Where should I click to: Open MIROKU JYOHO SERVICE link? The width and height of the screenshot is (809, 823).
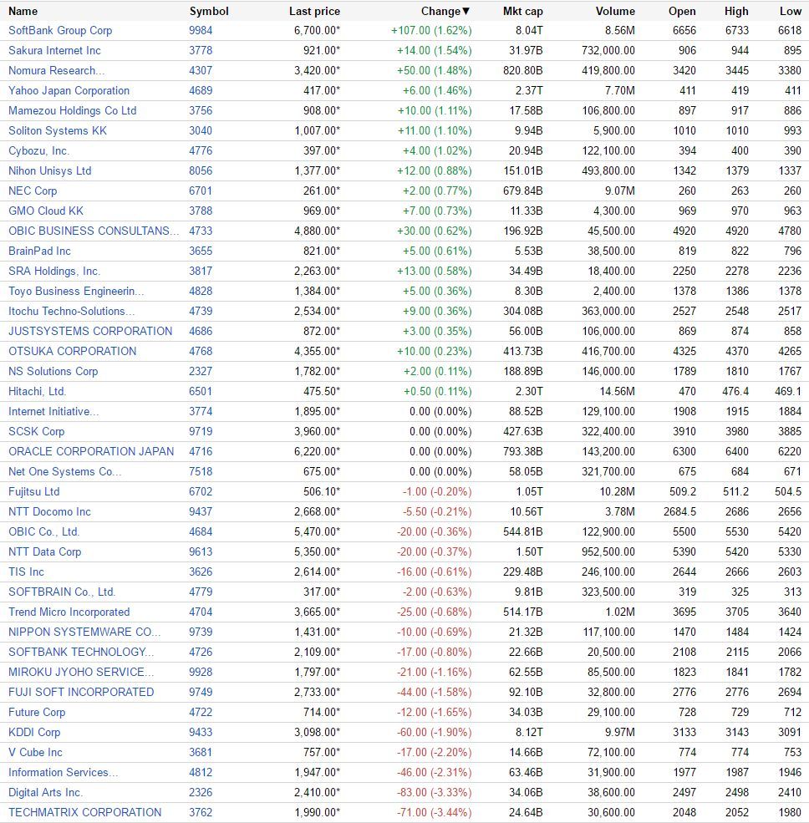(x=81, y=672)
